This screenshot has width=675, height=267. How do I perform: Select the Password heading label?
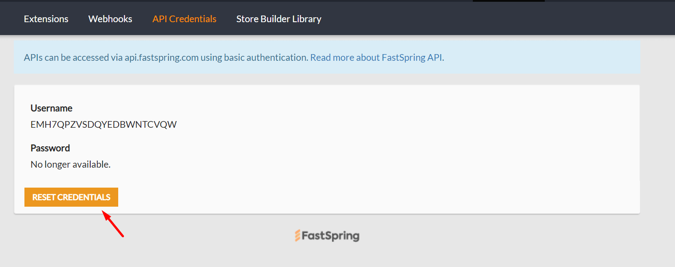pyautogui.click(x=50, y=148)
